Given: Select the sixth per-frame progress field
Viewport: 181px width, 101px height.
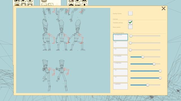Looking at the screenshot, I should click(120, 72).
